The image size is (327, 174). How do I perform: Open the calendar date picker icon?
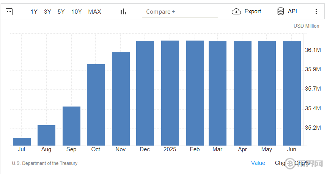pyautogui.click(x=9, y=11)
